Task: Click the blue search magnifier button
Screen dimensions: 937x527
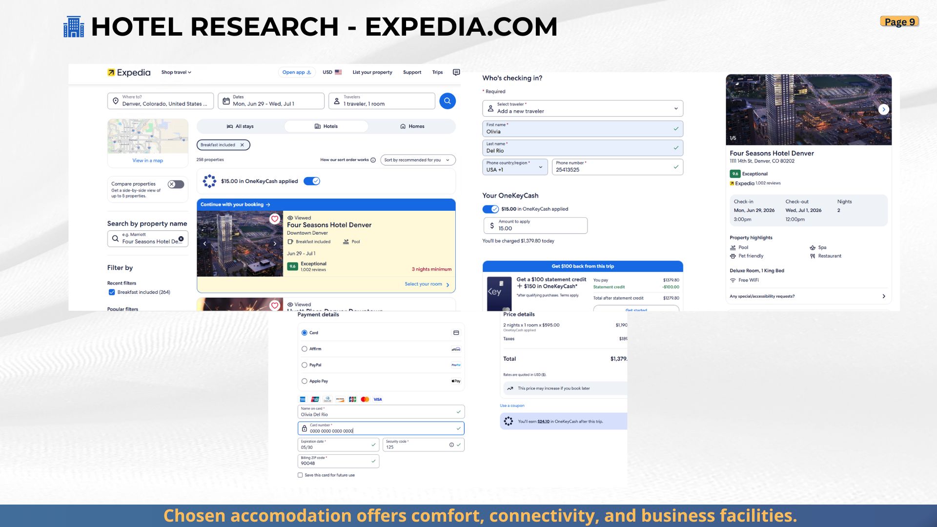Action: (448, 101)
